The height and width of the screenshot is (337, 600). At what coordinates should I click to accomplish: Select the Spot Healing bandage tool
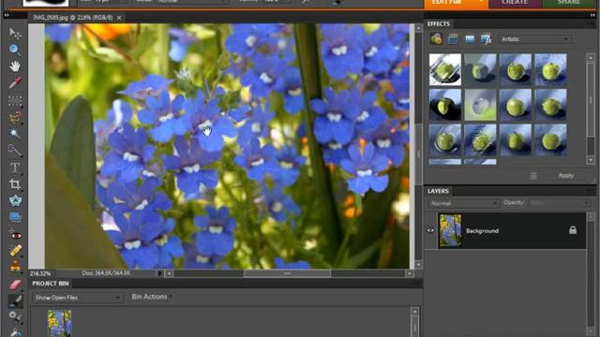coord(15,251)
